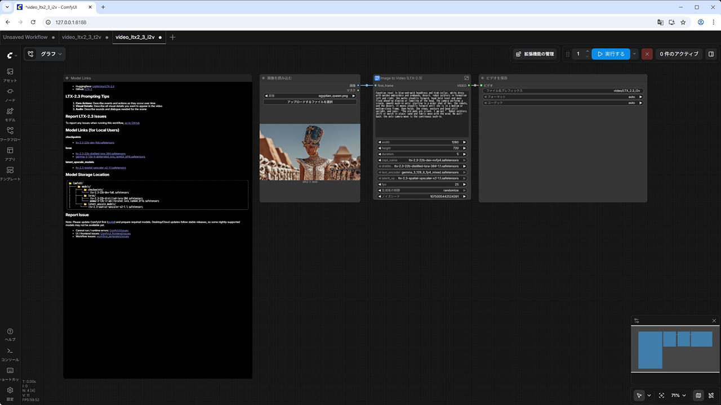721x405 pixels.
Task: Open minimap settings sliders icon
Action: 637,321
